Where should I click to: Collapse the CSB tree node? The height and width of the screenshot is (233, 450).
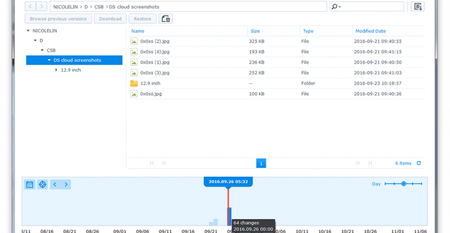[x=42, y=50]
